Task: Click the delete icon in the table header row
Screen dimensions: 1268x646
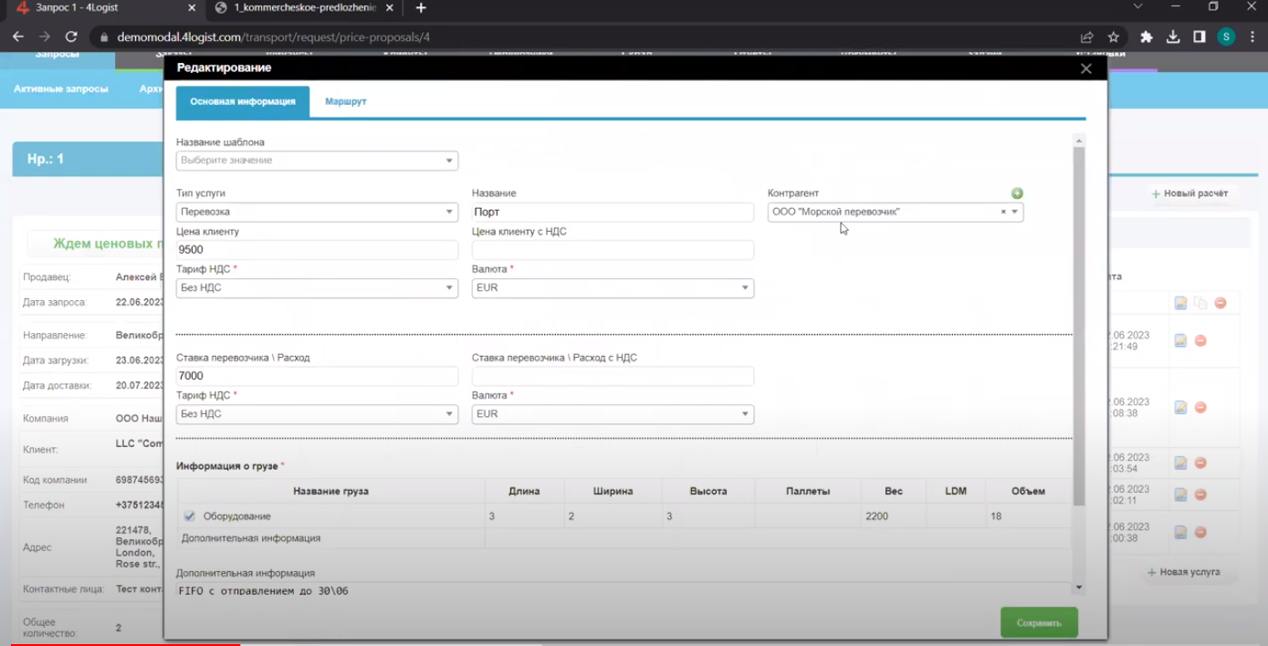Action: click(x=1221, y=303)
